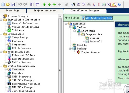Toggle the left view list pane icon
The height and width of the screenshot is (93, 129).
tap(32, 4)
